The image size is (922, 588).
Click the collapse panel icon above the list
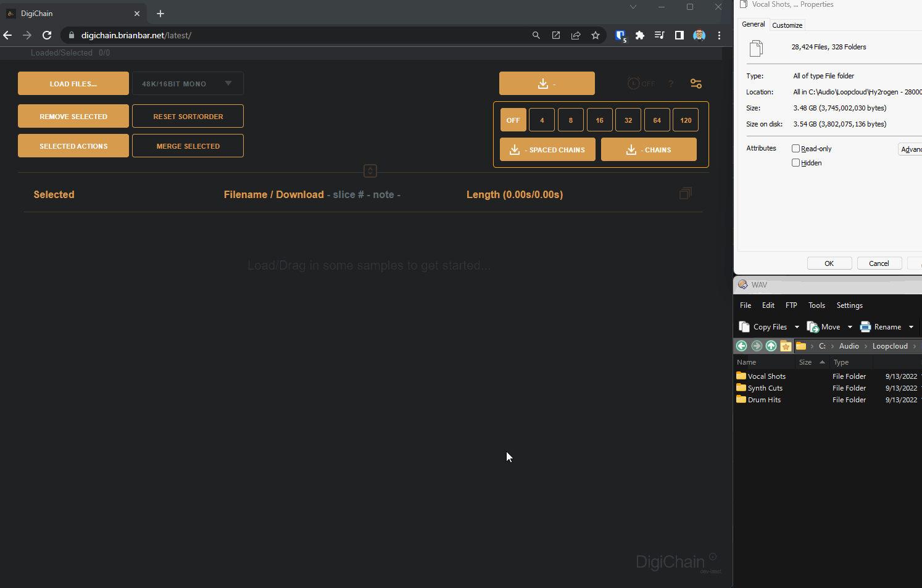(x=370, y=171)
